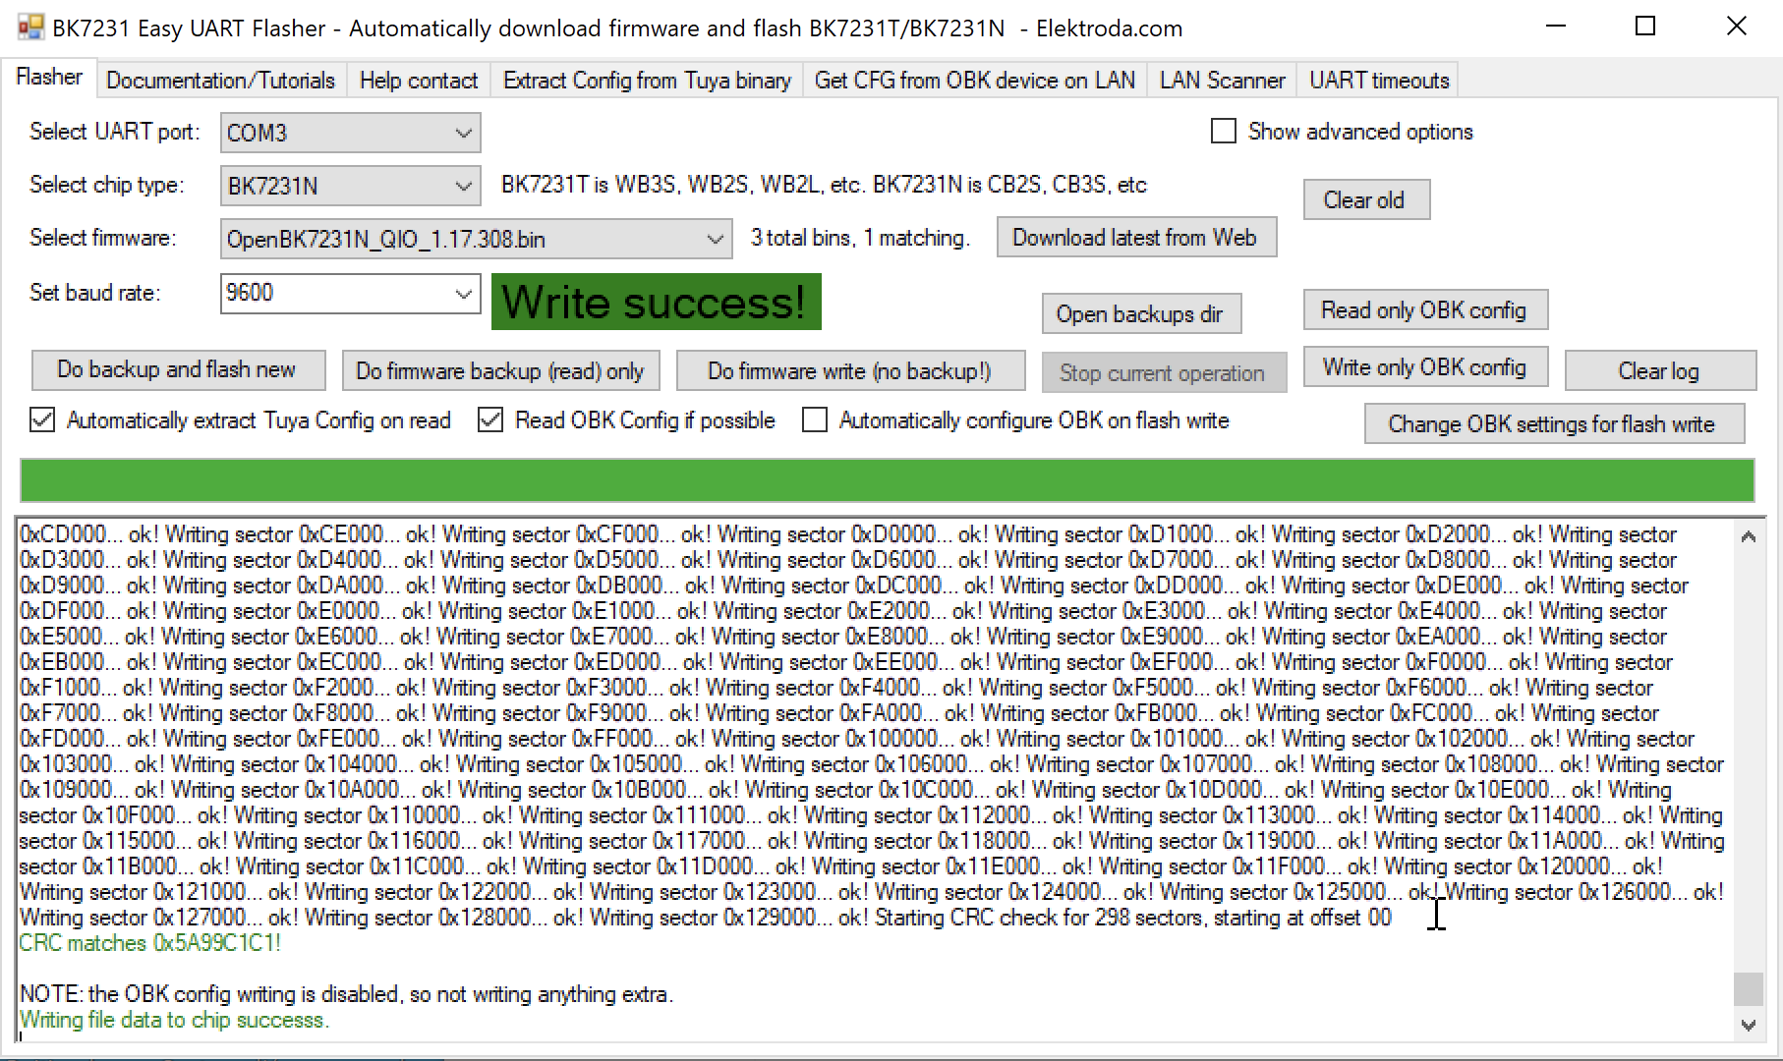Click the 'Select firmware:' label
Screen dimensions: 1783x1061
click(x=103, y=238)
